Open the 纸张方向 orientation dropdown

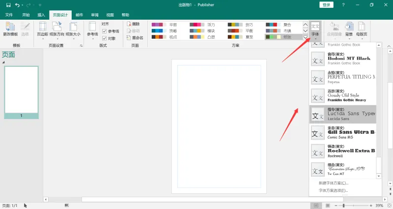[57, 30]
